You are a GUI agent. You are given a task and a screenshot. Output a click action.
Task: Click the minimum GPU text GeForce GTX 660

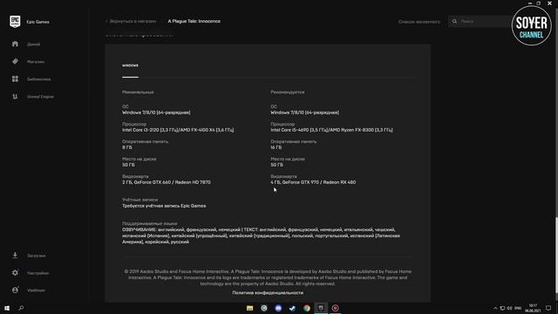[x=167, y=182]
